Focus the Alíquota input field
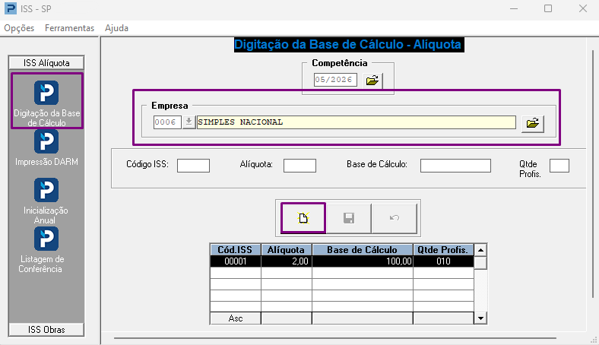 coord(299,166)
